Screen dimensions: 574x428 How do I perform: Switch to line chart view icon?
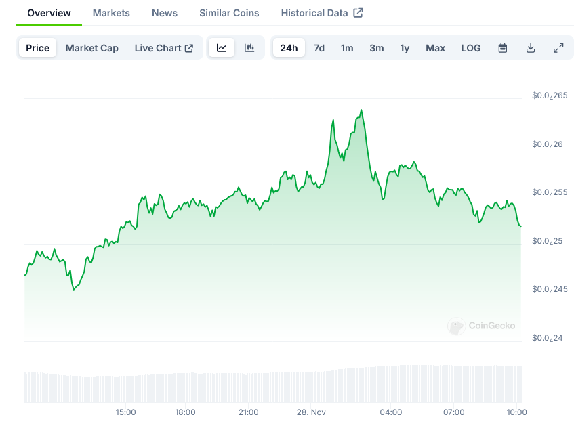tap(222, 48)
